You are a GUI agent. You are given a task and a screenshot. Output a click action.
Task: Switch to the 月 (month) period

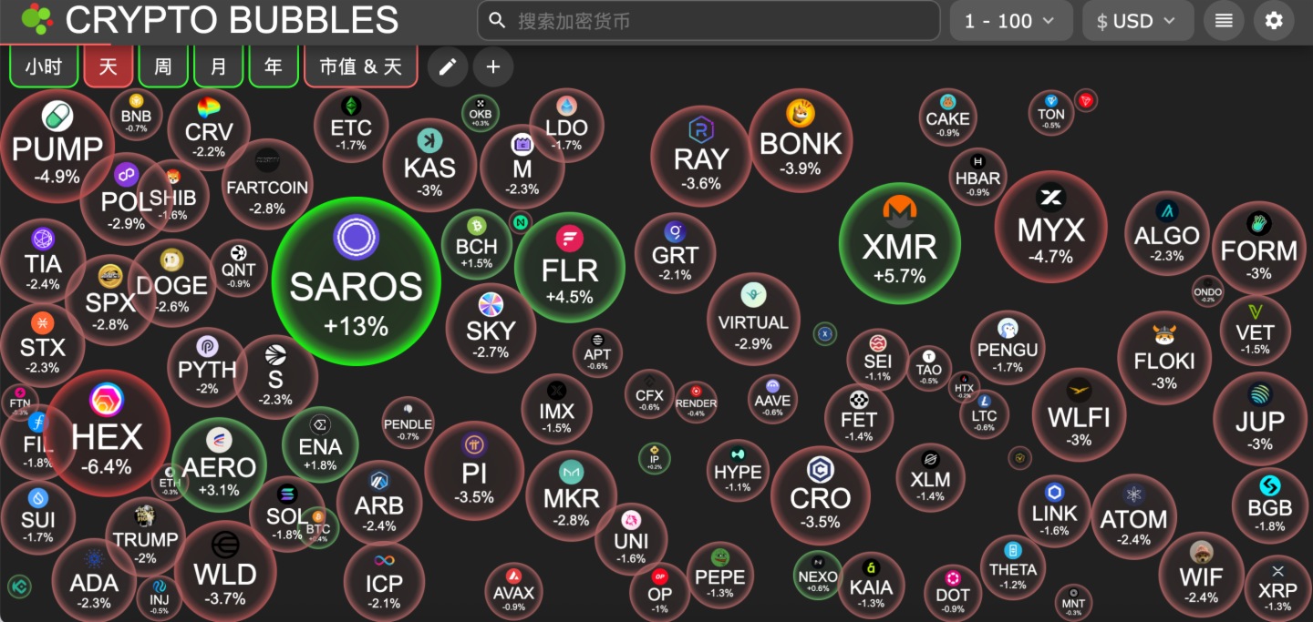[x=219, y=66]
